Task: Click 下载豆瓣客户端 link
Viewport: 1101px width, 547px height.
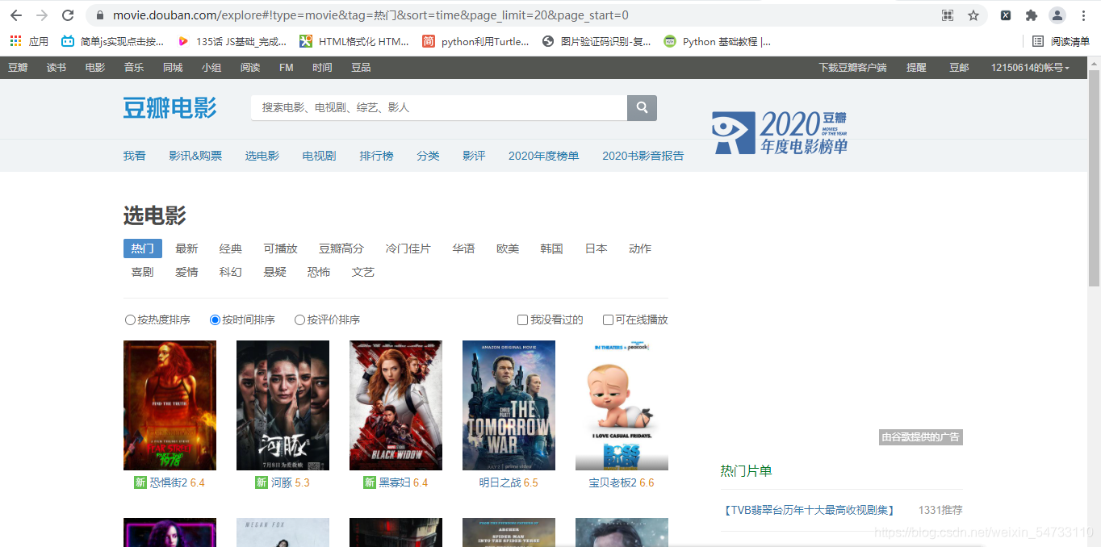Action: click(x=852, y=67)
